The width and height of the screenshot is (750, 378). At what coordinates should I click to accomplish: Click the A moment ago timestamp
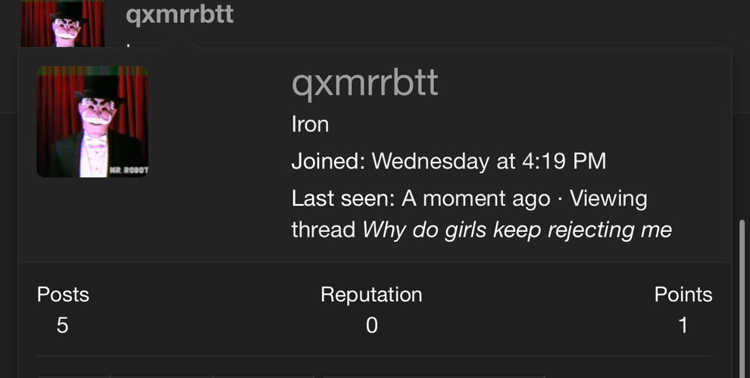476,198
